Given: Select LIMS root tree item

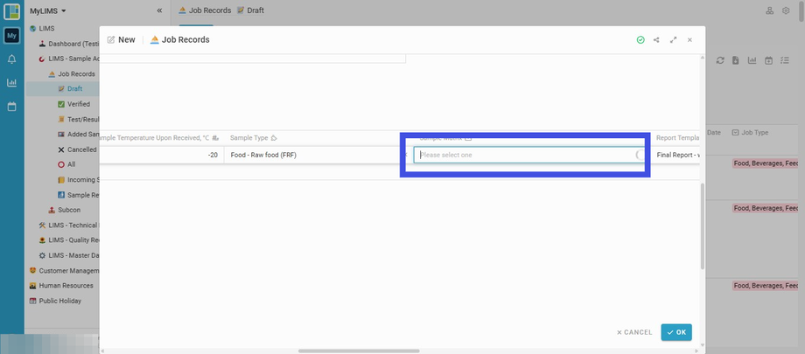Looking at the screenshot, I should point(46,29).
